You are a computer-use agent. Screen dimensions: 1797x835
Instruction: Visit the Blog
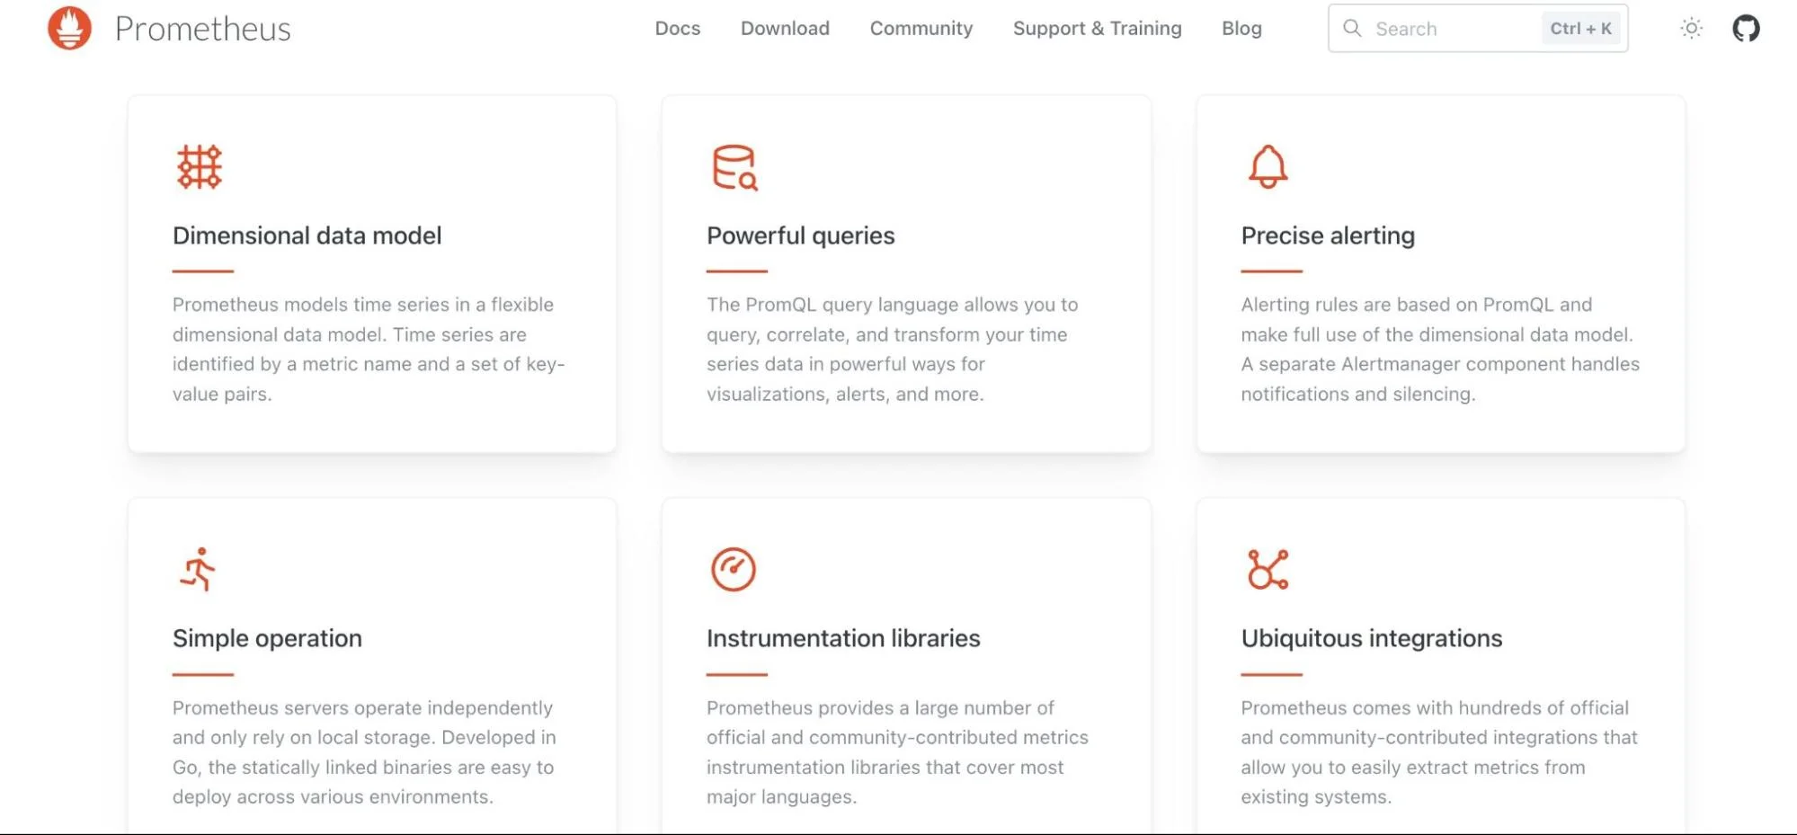1241,28
